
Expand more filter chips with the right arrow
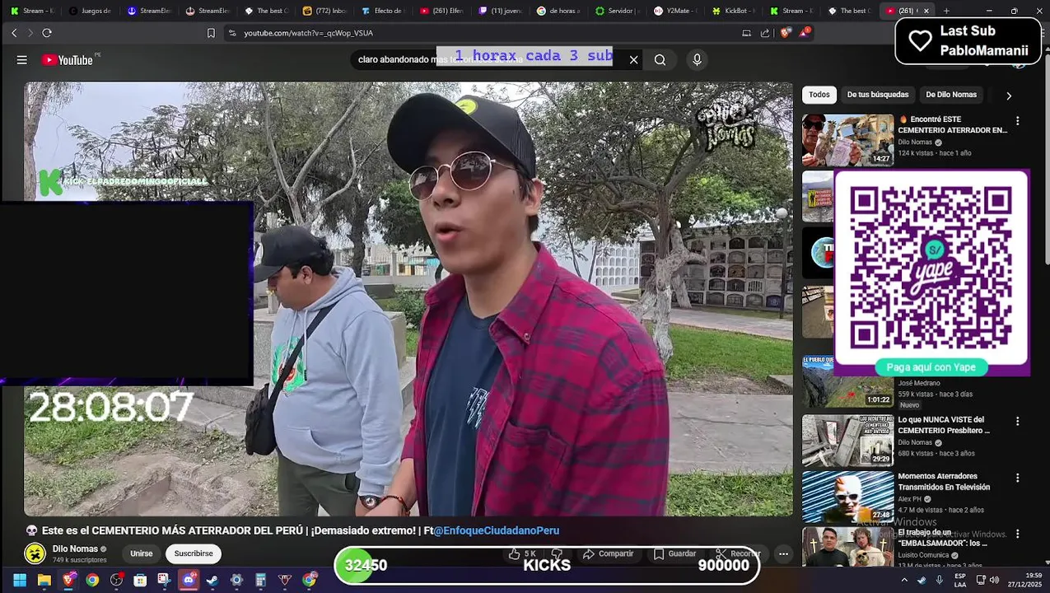pyautogui.click(x=1009, y=96)
